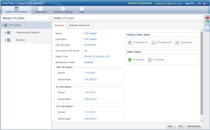The height and width of the screenshot is (130, 210).
Task: Click the FM-LAN subnet mask 255.255.0.0
Action: [90, 79]
